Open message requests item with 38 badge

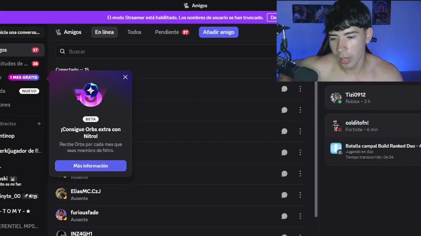[22, 64]
